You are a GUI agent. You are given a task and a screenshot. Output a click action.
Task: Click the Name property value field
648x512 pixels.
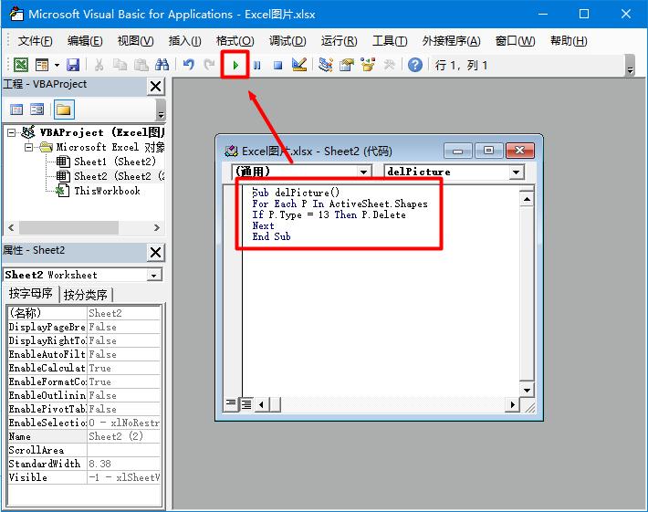tap(123, 436)
